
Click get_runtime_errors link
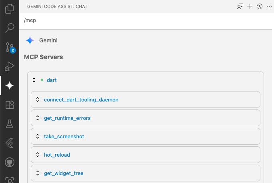67,118
